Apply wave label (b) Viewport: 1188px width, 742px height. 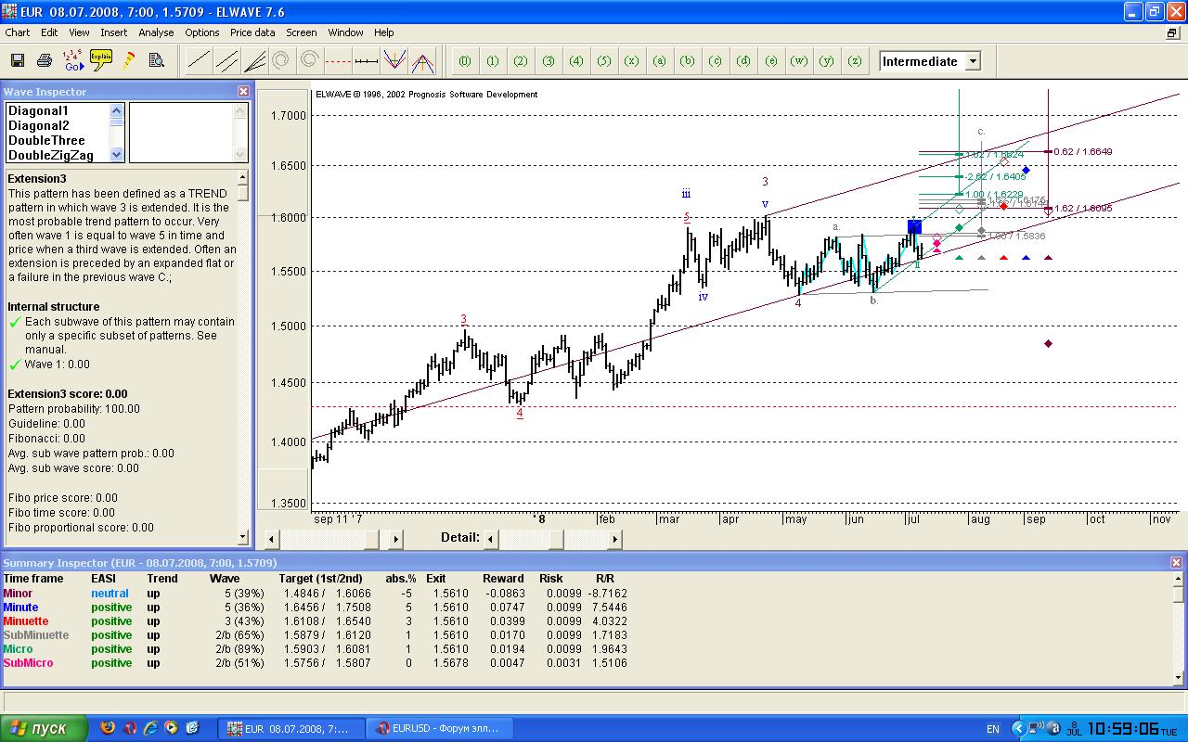[x=688, y=61]
